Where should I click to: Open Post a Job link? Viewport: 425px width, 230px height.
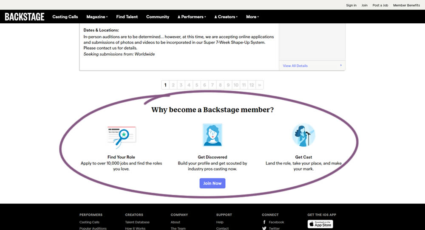pos(380,5)
